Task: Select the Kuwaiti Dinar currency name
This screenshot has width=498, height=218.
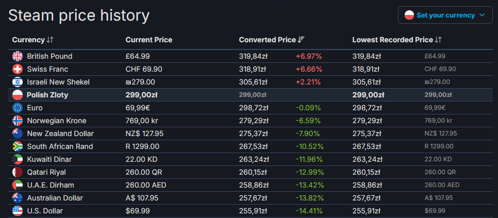Action: (49, 159)
